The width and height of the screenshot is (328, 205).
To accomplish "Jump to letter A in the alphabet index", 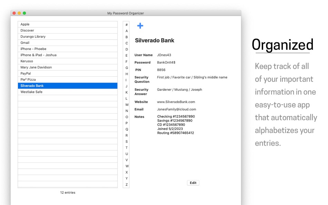I will [126, 30].
